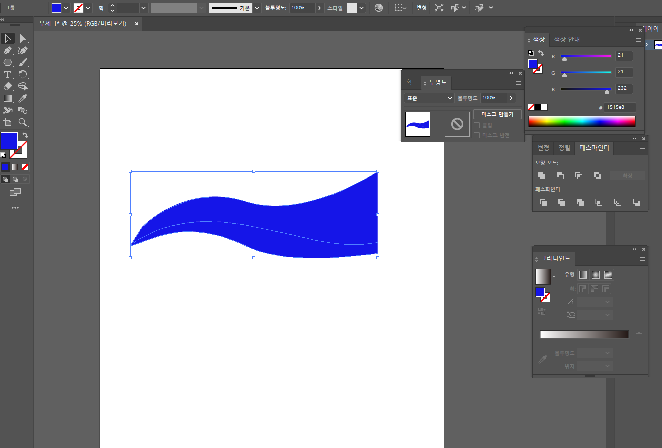
Task: Select the Polygon shape tool
Action: tap(8, 62)
